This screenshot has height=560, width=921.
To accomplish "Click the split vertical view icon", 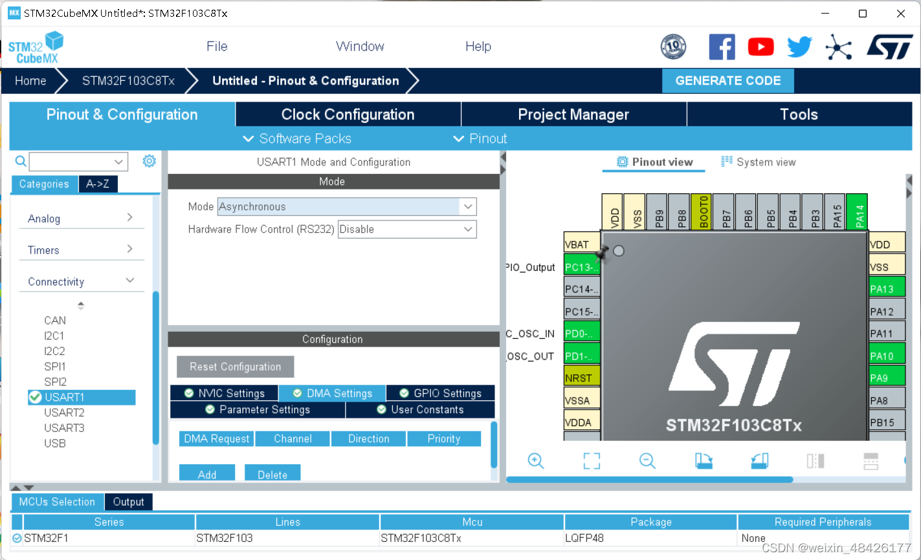I will coord(816,460).
